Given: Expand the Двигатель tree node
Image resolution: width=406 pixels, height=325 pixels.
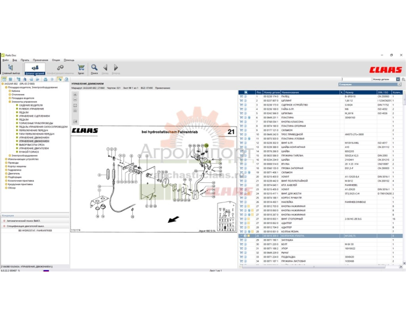Looking at the screenshot, I should point(6,174).
